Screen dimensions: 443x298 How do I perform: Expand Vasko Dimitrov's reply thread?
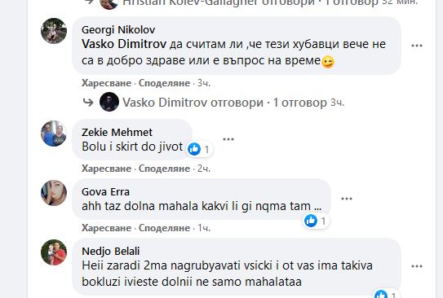[x=224, y=103]
